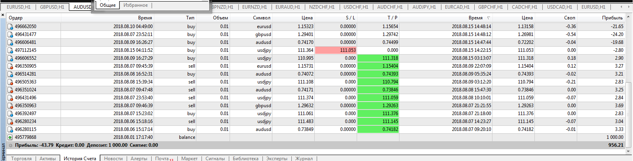Switch to the Активы tab
Screen dimensions: 633x161
48,158
